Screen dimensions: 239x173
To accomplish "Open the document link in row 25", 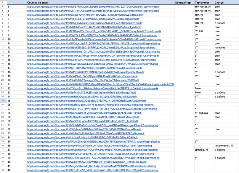I will pos(86,101).
